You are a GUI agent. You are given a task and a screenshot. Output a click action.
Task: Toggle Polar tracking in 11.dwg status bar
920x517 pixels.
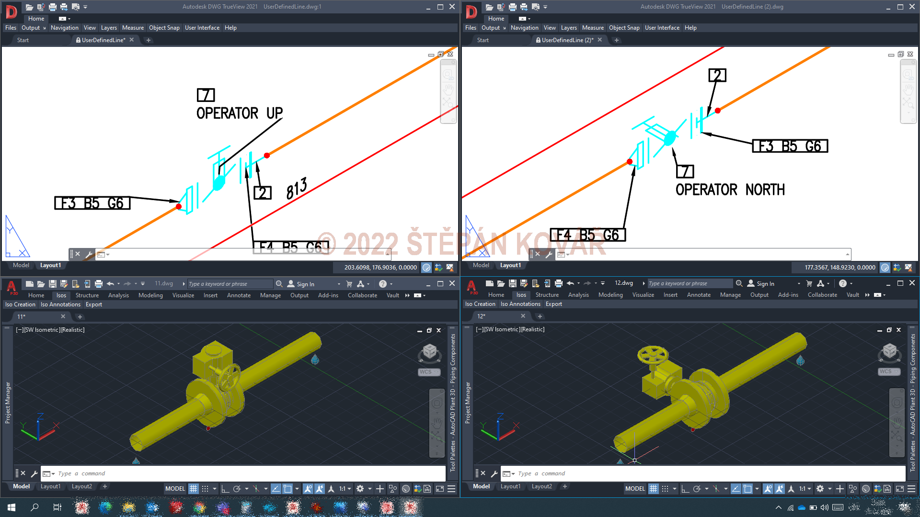[237, 489]
